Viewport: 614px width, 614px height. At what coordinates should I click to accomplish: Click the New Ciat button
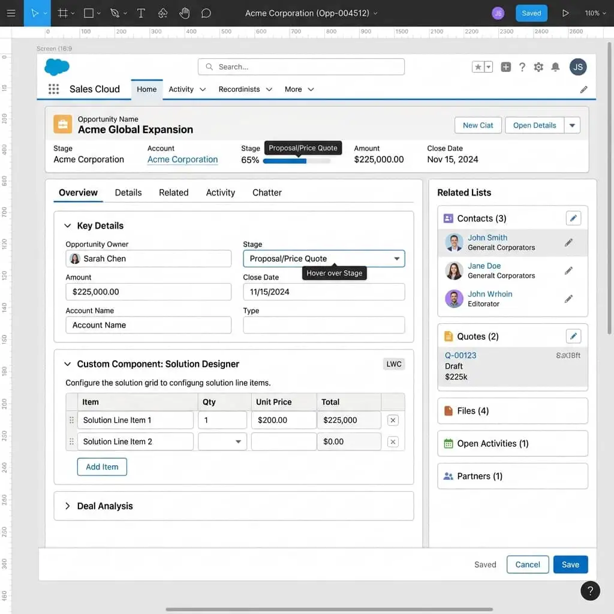click(478, 125)
